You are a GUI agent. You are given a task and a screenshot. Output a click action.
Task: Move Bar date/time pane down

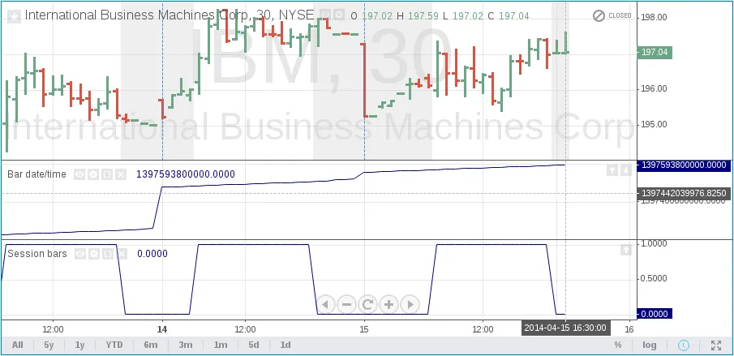625,169
